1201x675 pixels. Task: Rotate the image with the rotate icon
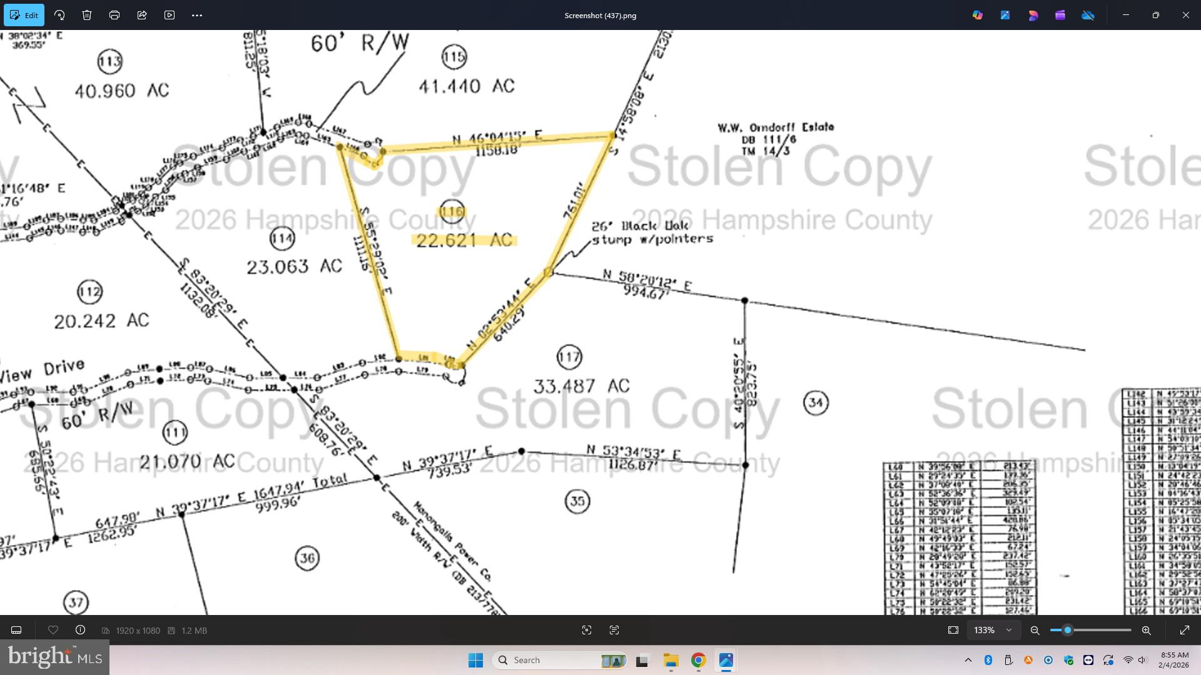click(x=59, y=15)
